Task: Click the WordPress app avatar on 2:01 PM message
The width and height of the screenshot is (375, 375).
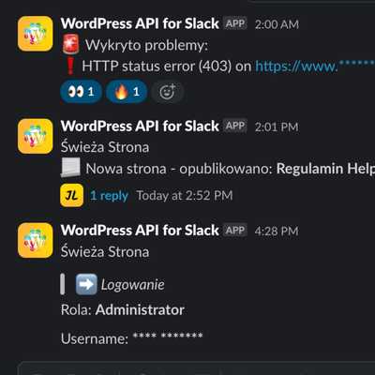Action: pos(36,136)
